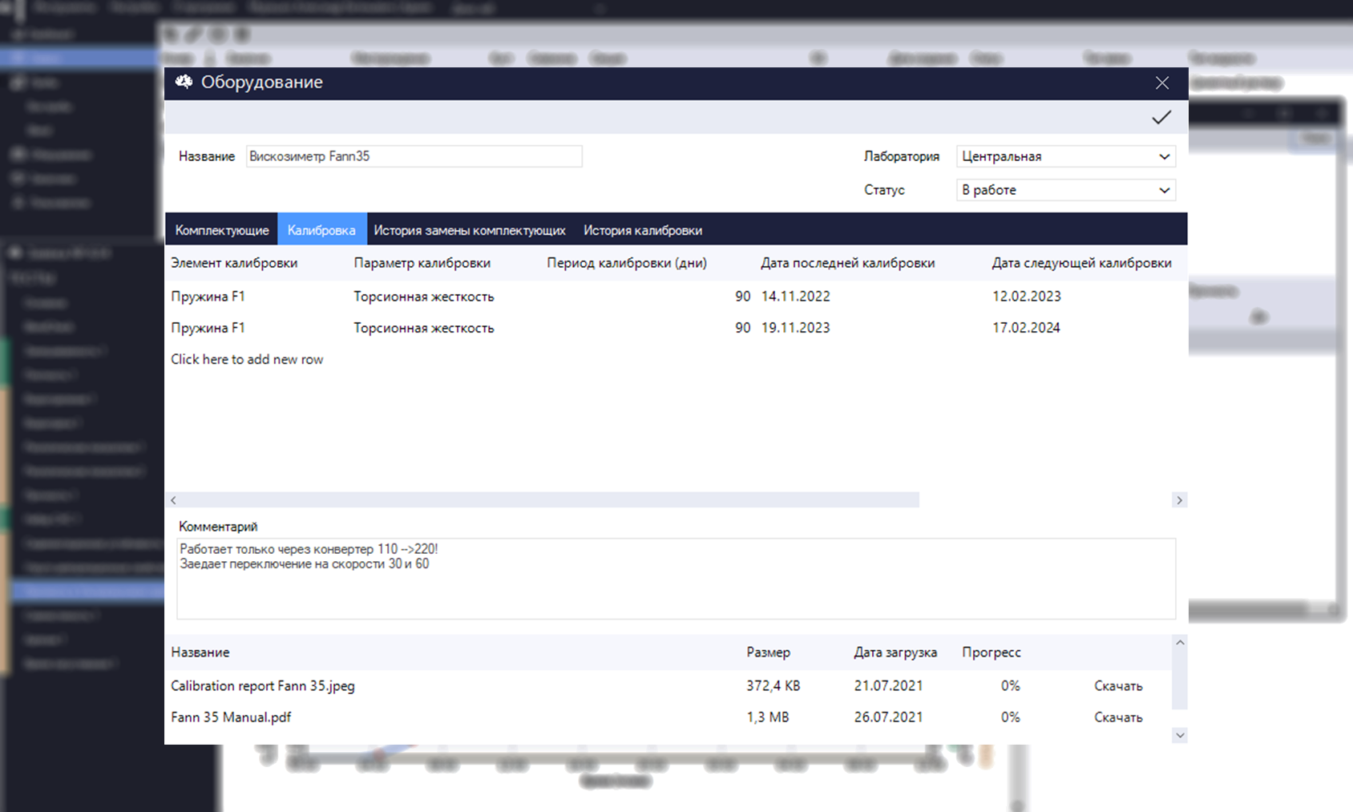Confirm changes with the checkmark icon

click(x=1161, y=118)
